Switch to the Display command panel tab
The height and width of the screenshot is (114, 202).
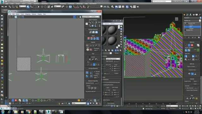[197, 15]
